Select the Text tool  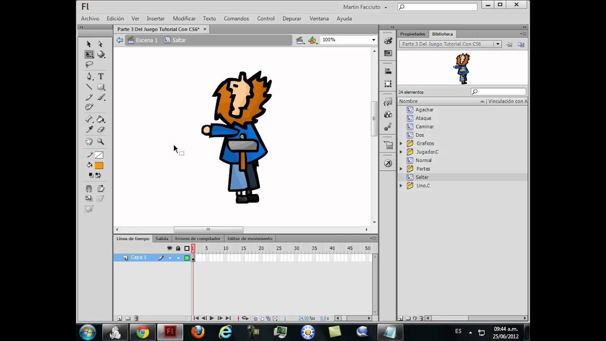pos(101,76)
